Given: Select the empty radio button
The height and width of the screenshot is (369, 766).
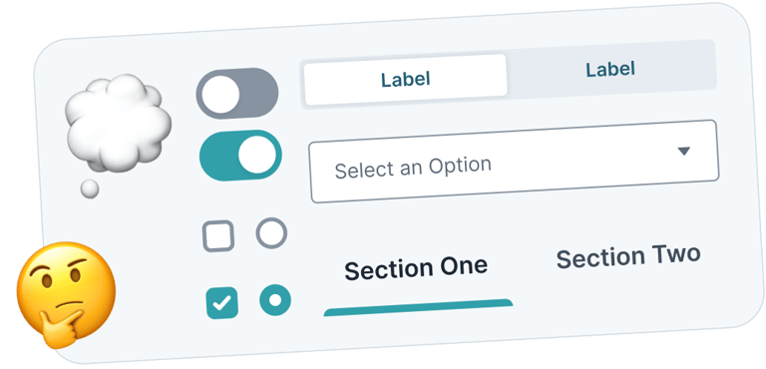Looking at the screenshot, I should coord(271,233).
